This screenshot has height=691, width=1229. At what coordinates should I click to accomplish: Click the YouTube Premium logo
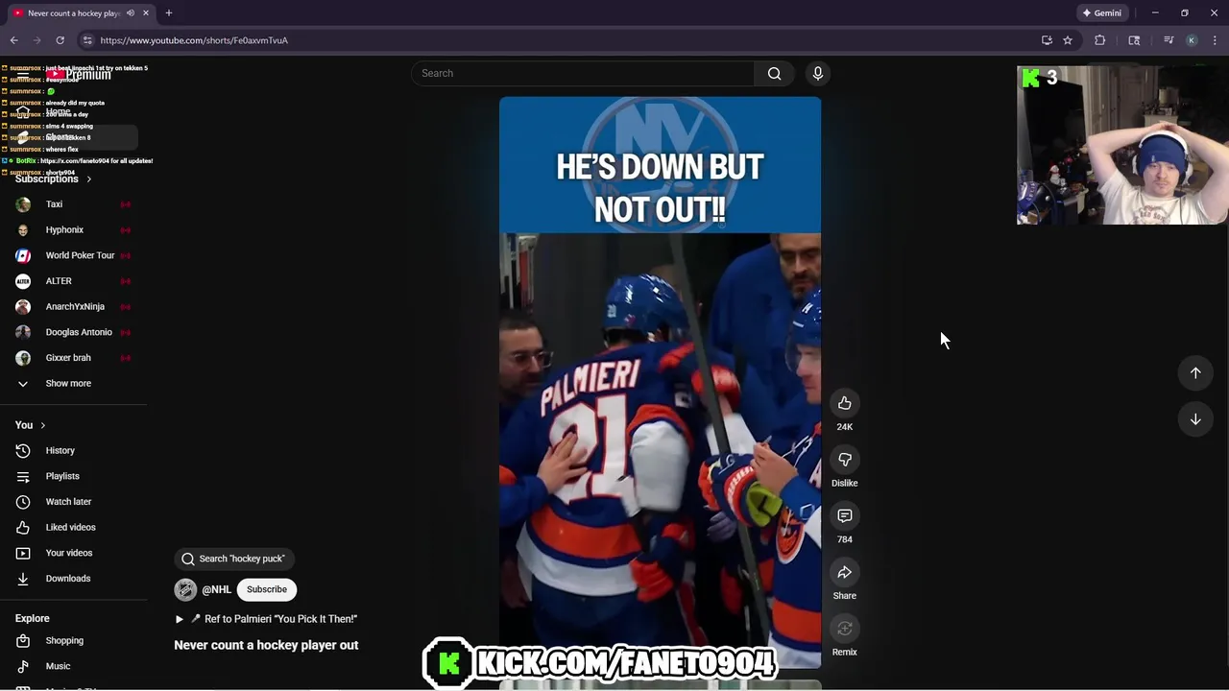point(79,74)
